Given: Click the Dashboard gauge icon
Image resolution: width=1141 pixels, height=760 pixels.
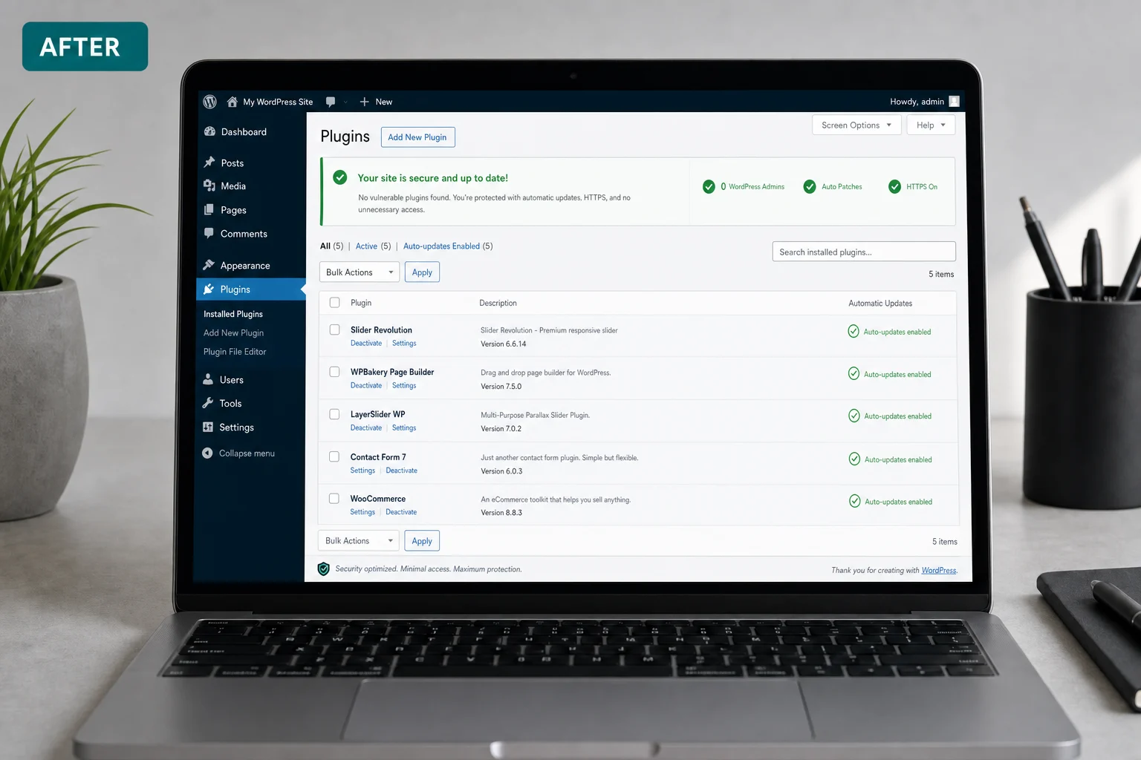Looking at the screenshot, I should [209, 131].
